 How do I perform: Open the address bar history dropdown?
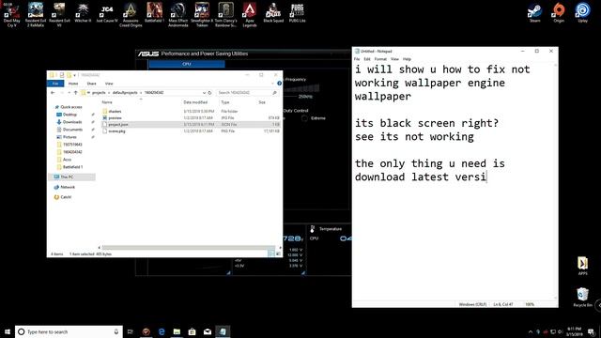point(204,93)
